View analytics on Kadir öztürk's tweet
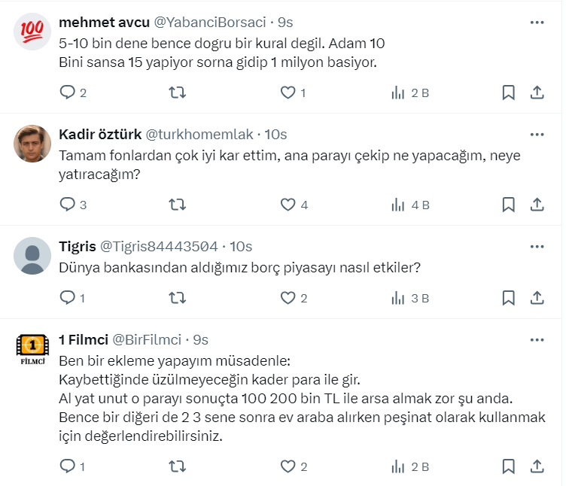This screenshot has height=486, width=569. click(397, 204)
